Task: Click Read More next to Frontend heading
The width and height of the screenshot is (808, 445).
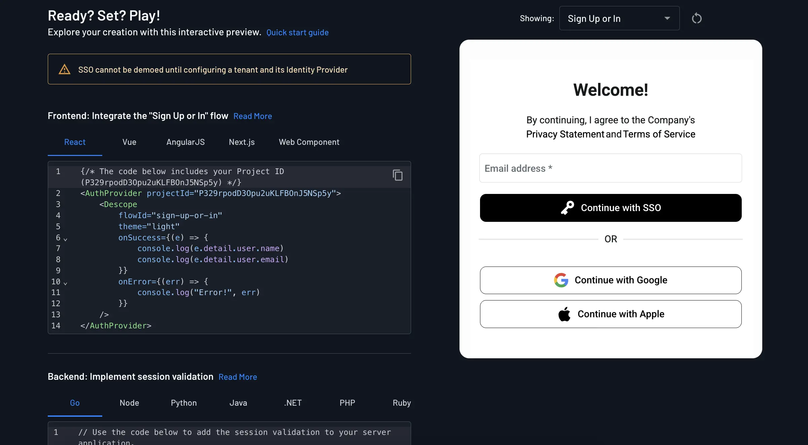Action: tap(253, 116)
